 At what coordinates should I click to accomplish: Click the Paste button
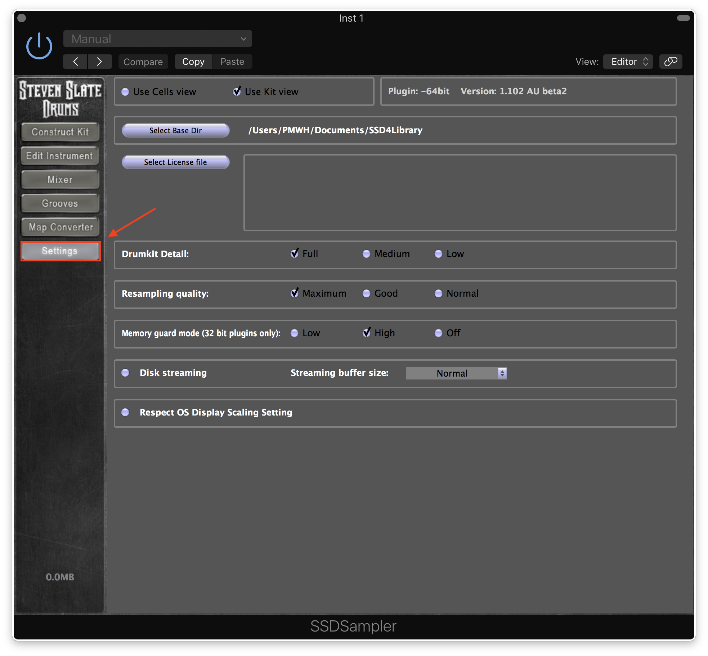(232, 62)
